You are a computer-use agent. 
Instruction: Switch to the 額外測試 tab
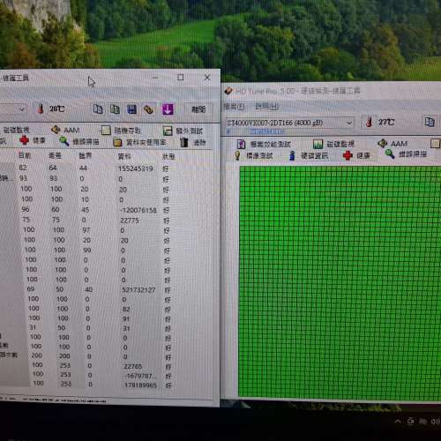click(x=183, y=131)
